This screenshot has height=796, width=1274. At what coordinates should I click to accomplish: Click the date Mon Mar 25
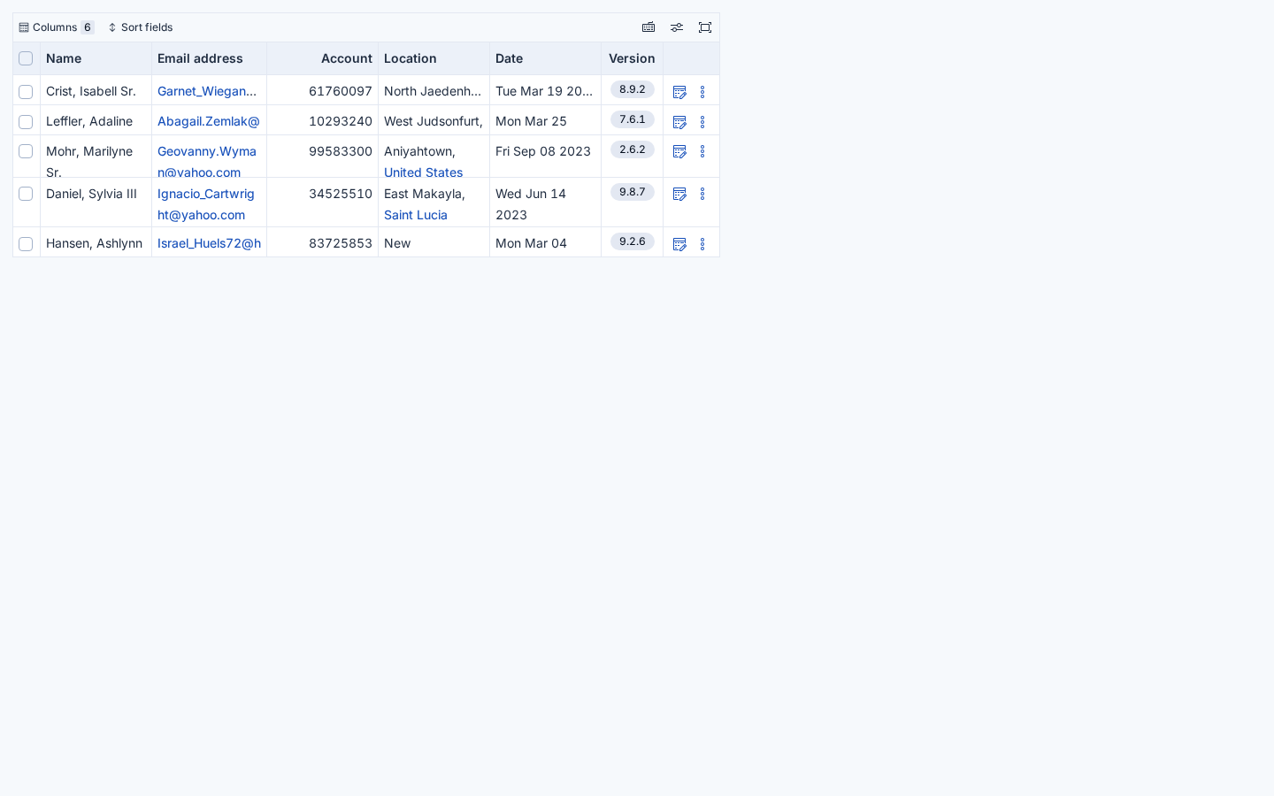[531, 121]
